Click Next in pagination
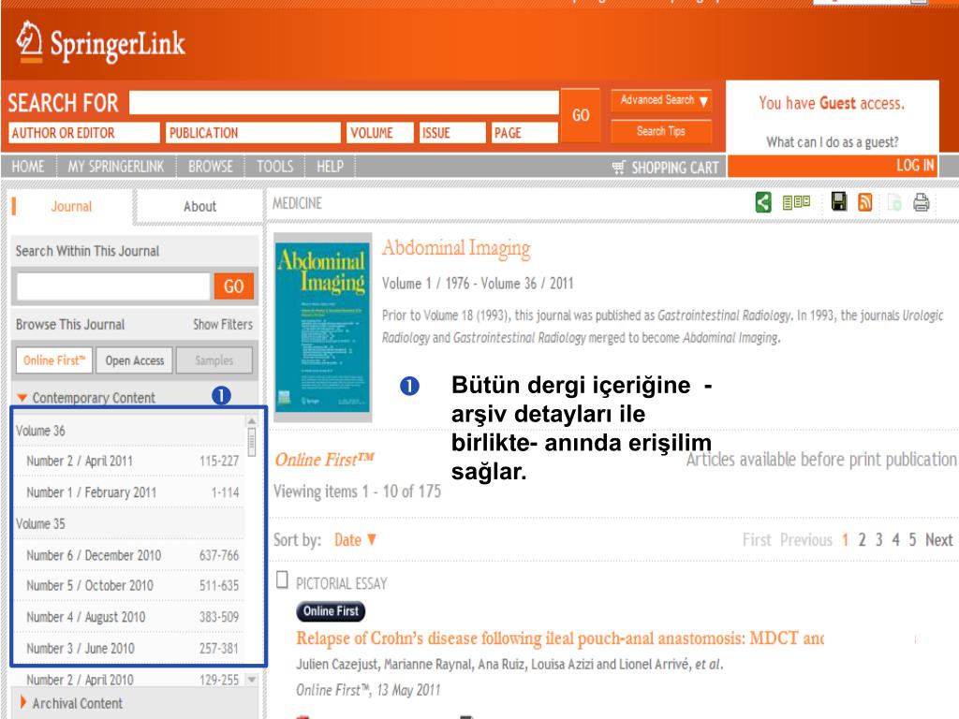 938,540
